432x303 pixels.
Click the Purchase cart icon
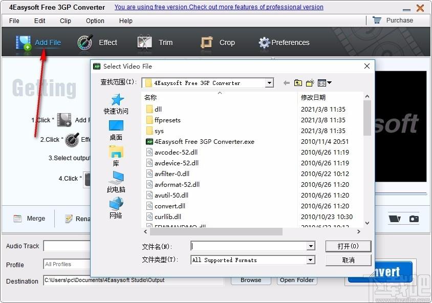pyautogui.click(x=377, y=20)
